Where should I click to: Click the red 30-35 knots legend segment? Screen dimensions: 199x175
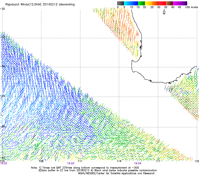point(162,3)
